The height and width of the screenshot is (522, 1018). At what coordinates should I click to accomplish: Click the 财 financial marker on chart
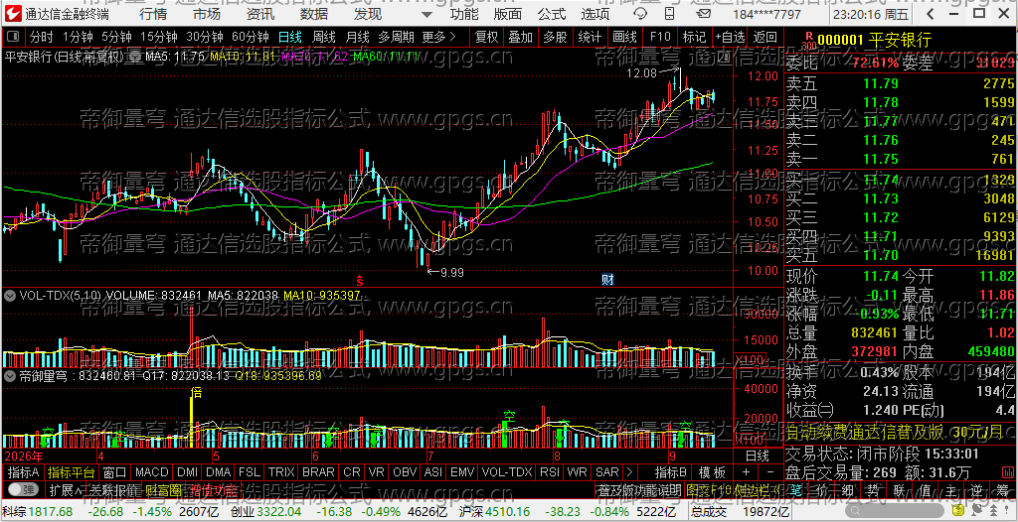(x=607, y=280)
